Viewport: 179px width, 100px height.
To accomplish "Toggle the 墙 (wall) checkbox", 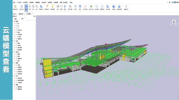I will coord(16,24).
